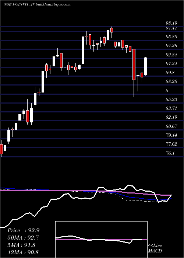Click the 50MA : 92.7 readout
Screen dimensions: 184x258
point(23,238)
